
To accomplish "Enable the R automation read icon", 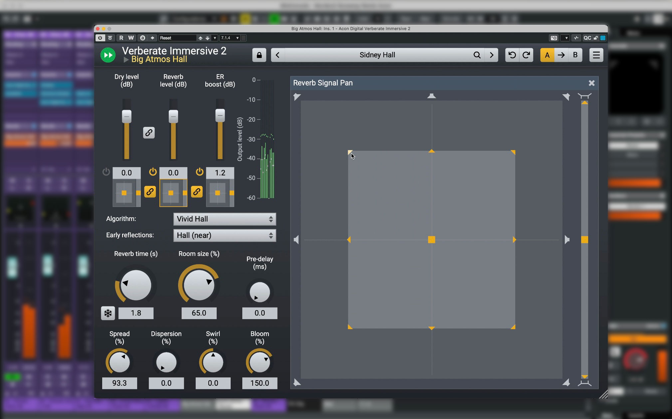I will (x=121, y=38).
